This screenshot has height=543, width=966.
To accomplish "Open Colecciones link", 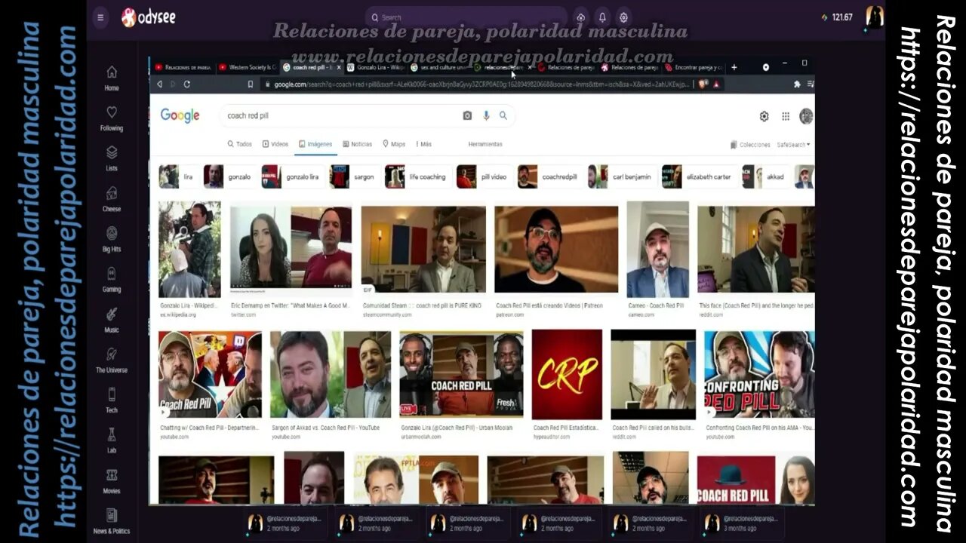I will click(750, 145).
